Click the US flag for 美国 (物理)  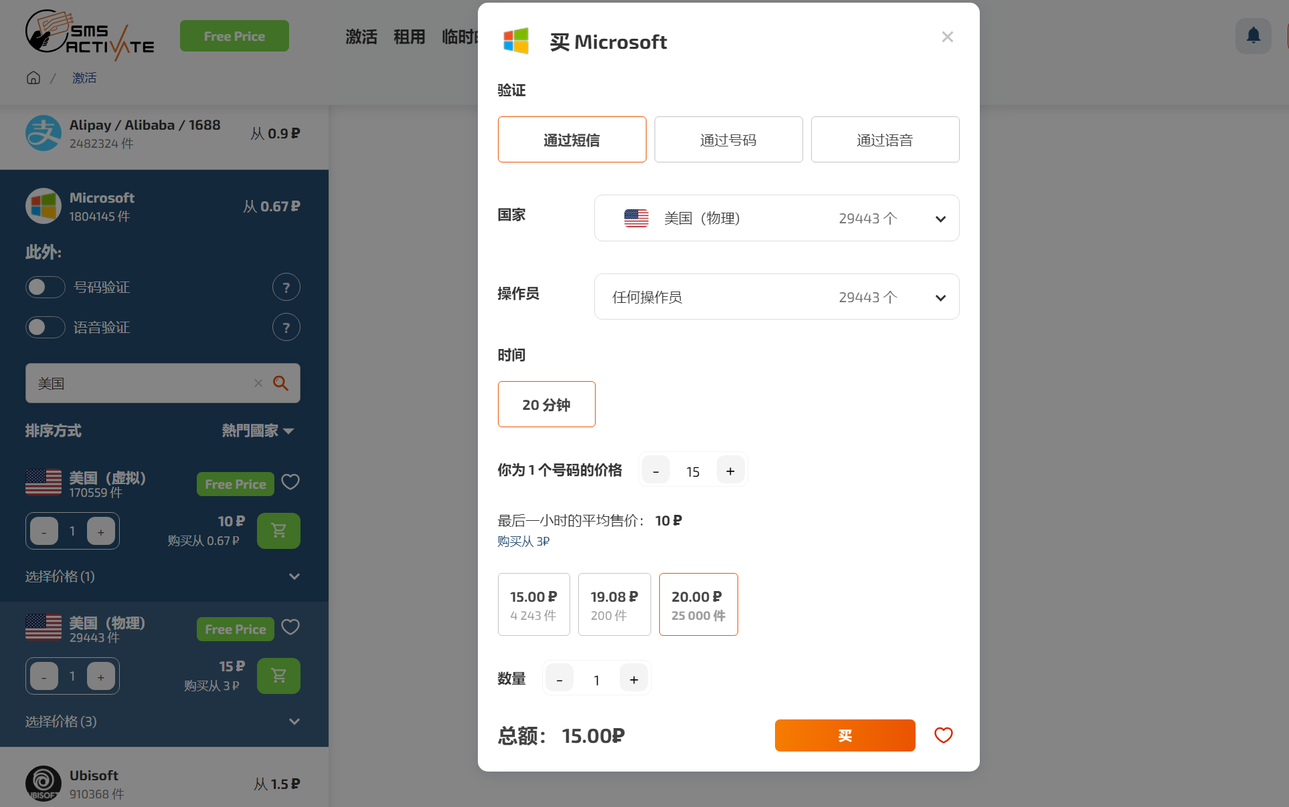44,627
